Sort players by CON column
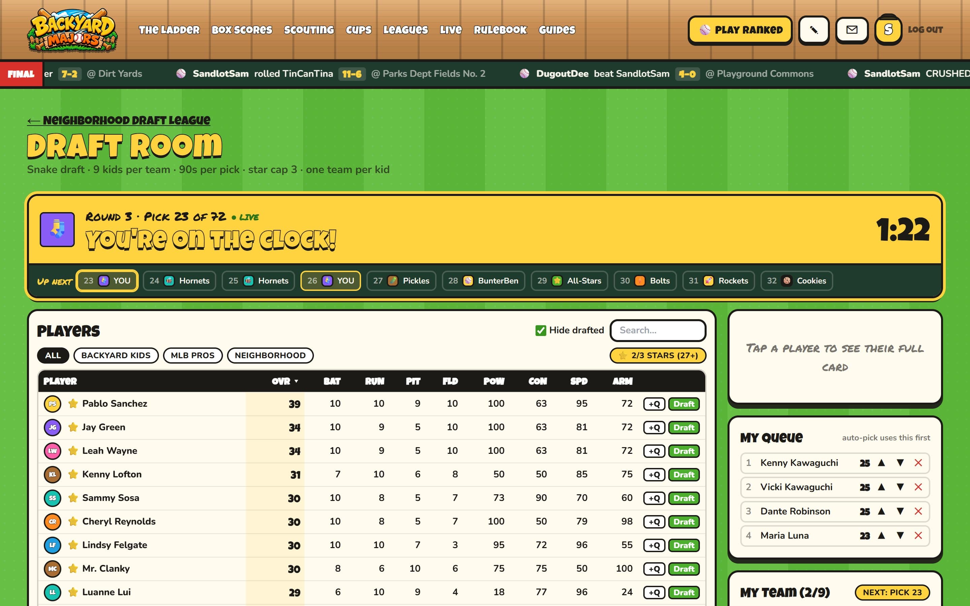Image resolution: width=970 pixels, height=606 pixels. [538, 381]
